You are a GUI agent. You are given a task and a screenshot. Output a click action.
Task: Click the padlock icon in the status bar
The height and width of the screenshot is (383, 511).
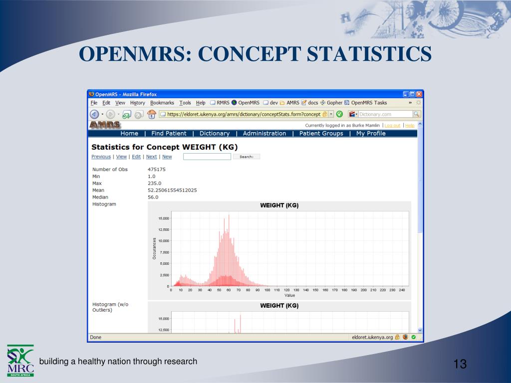click(x=397, y=337)
